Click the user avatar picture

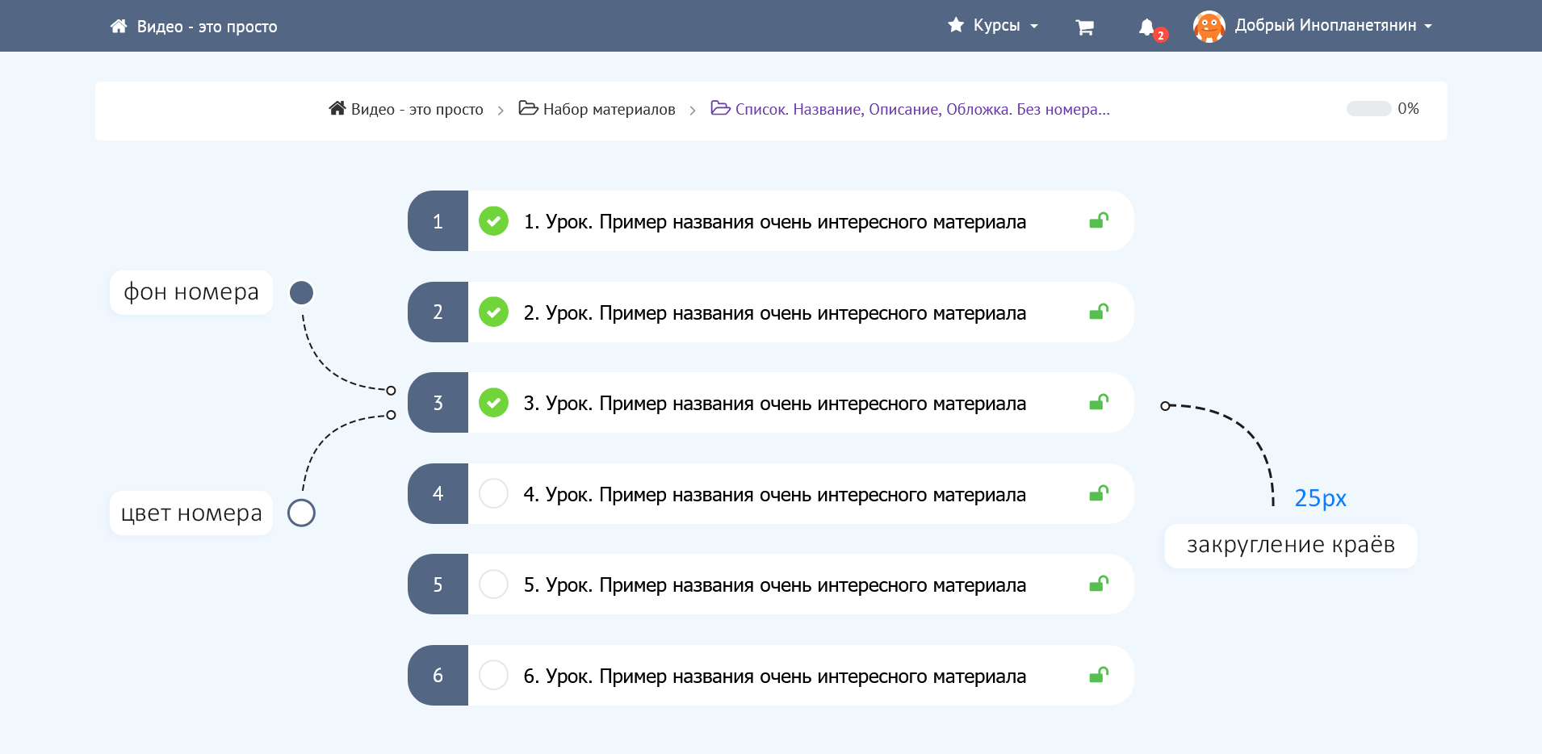1209,27
